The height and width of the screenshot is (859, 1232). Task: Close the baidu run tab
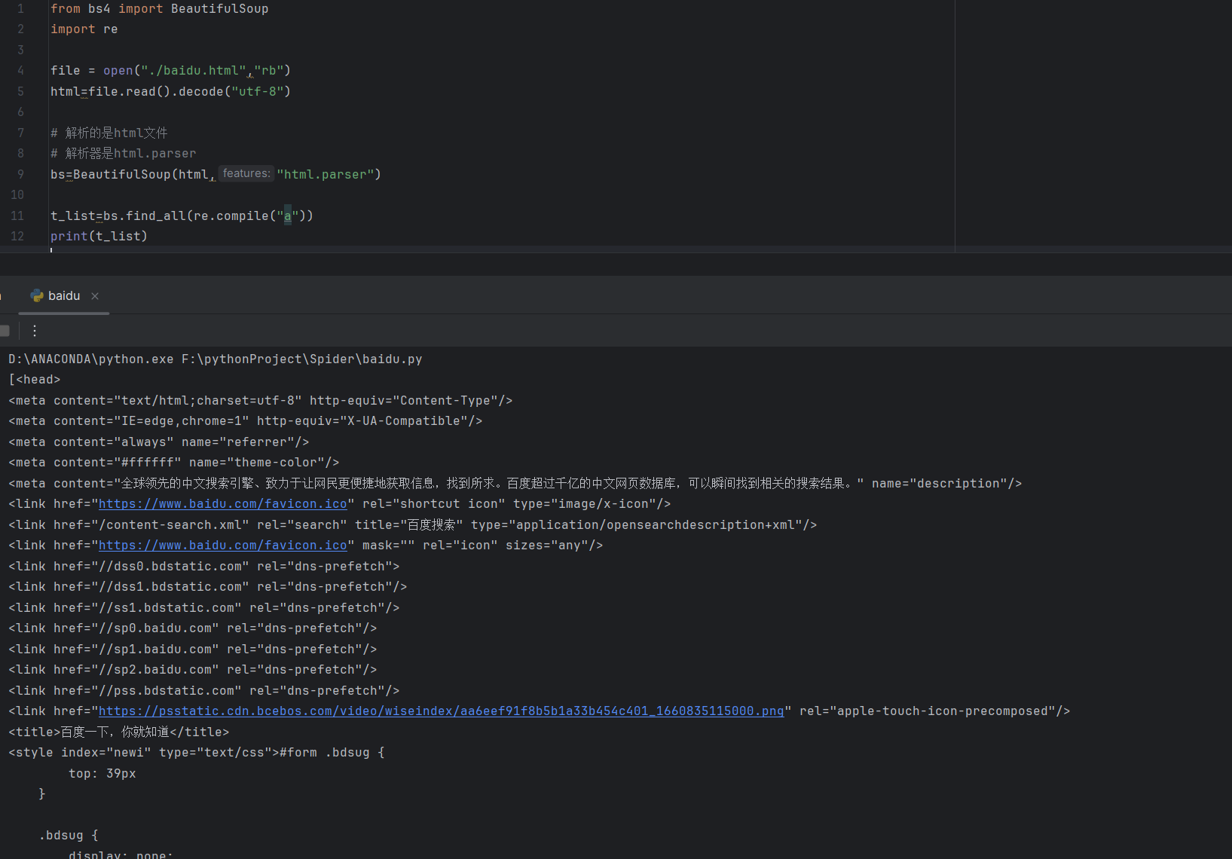(x=95, y=296)
